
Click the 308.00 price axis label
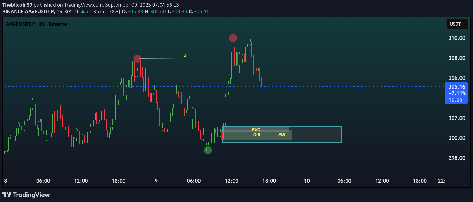click(x=457, y=58)
